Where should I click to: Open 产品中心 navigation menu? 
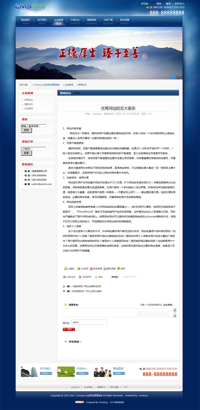(75, 21)
